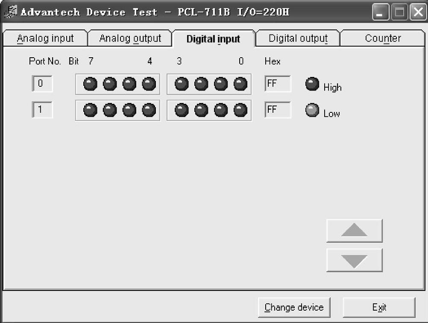Click the Port No. column label
Screen dimensions: 428x323
45,61
